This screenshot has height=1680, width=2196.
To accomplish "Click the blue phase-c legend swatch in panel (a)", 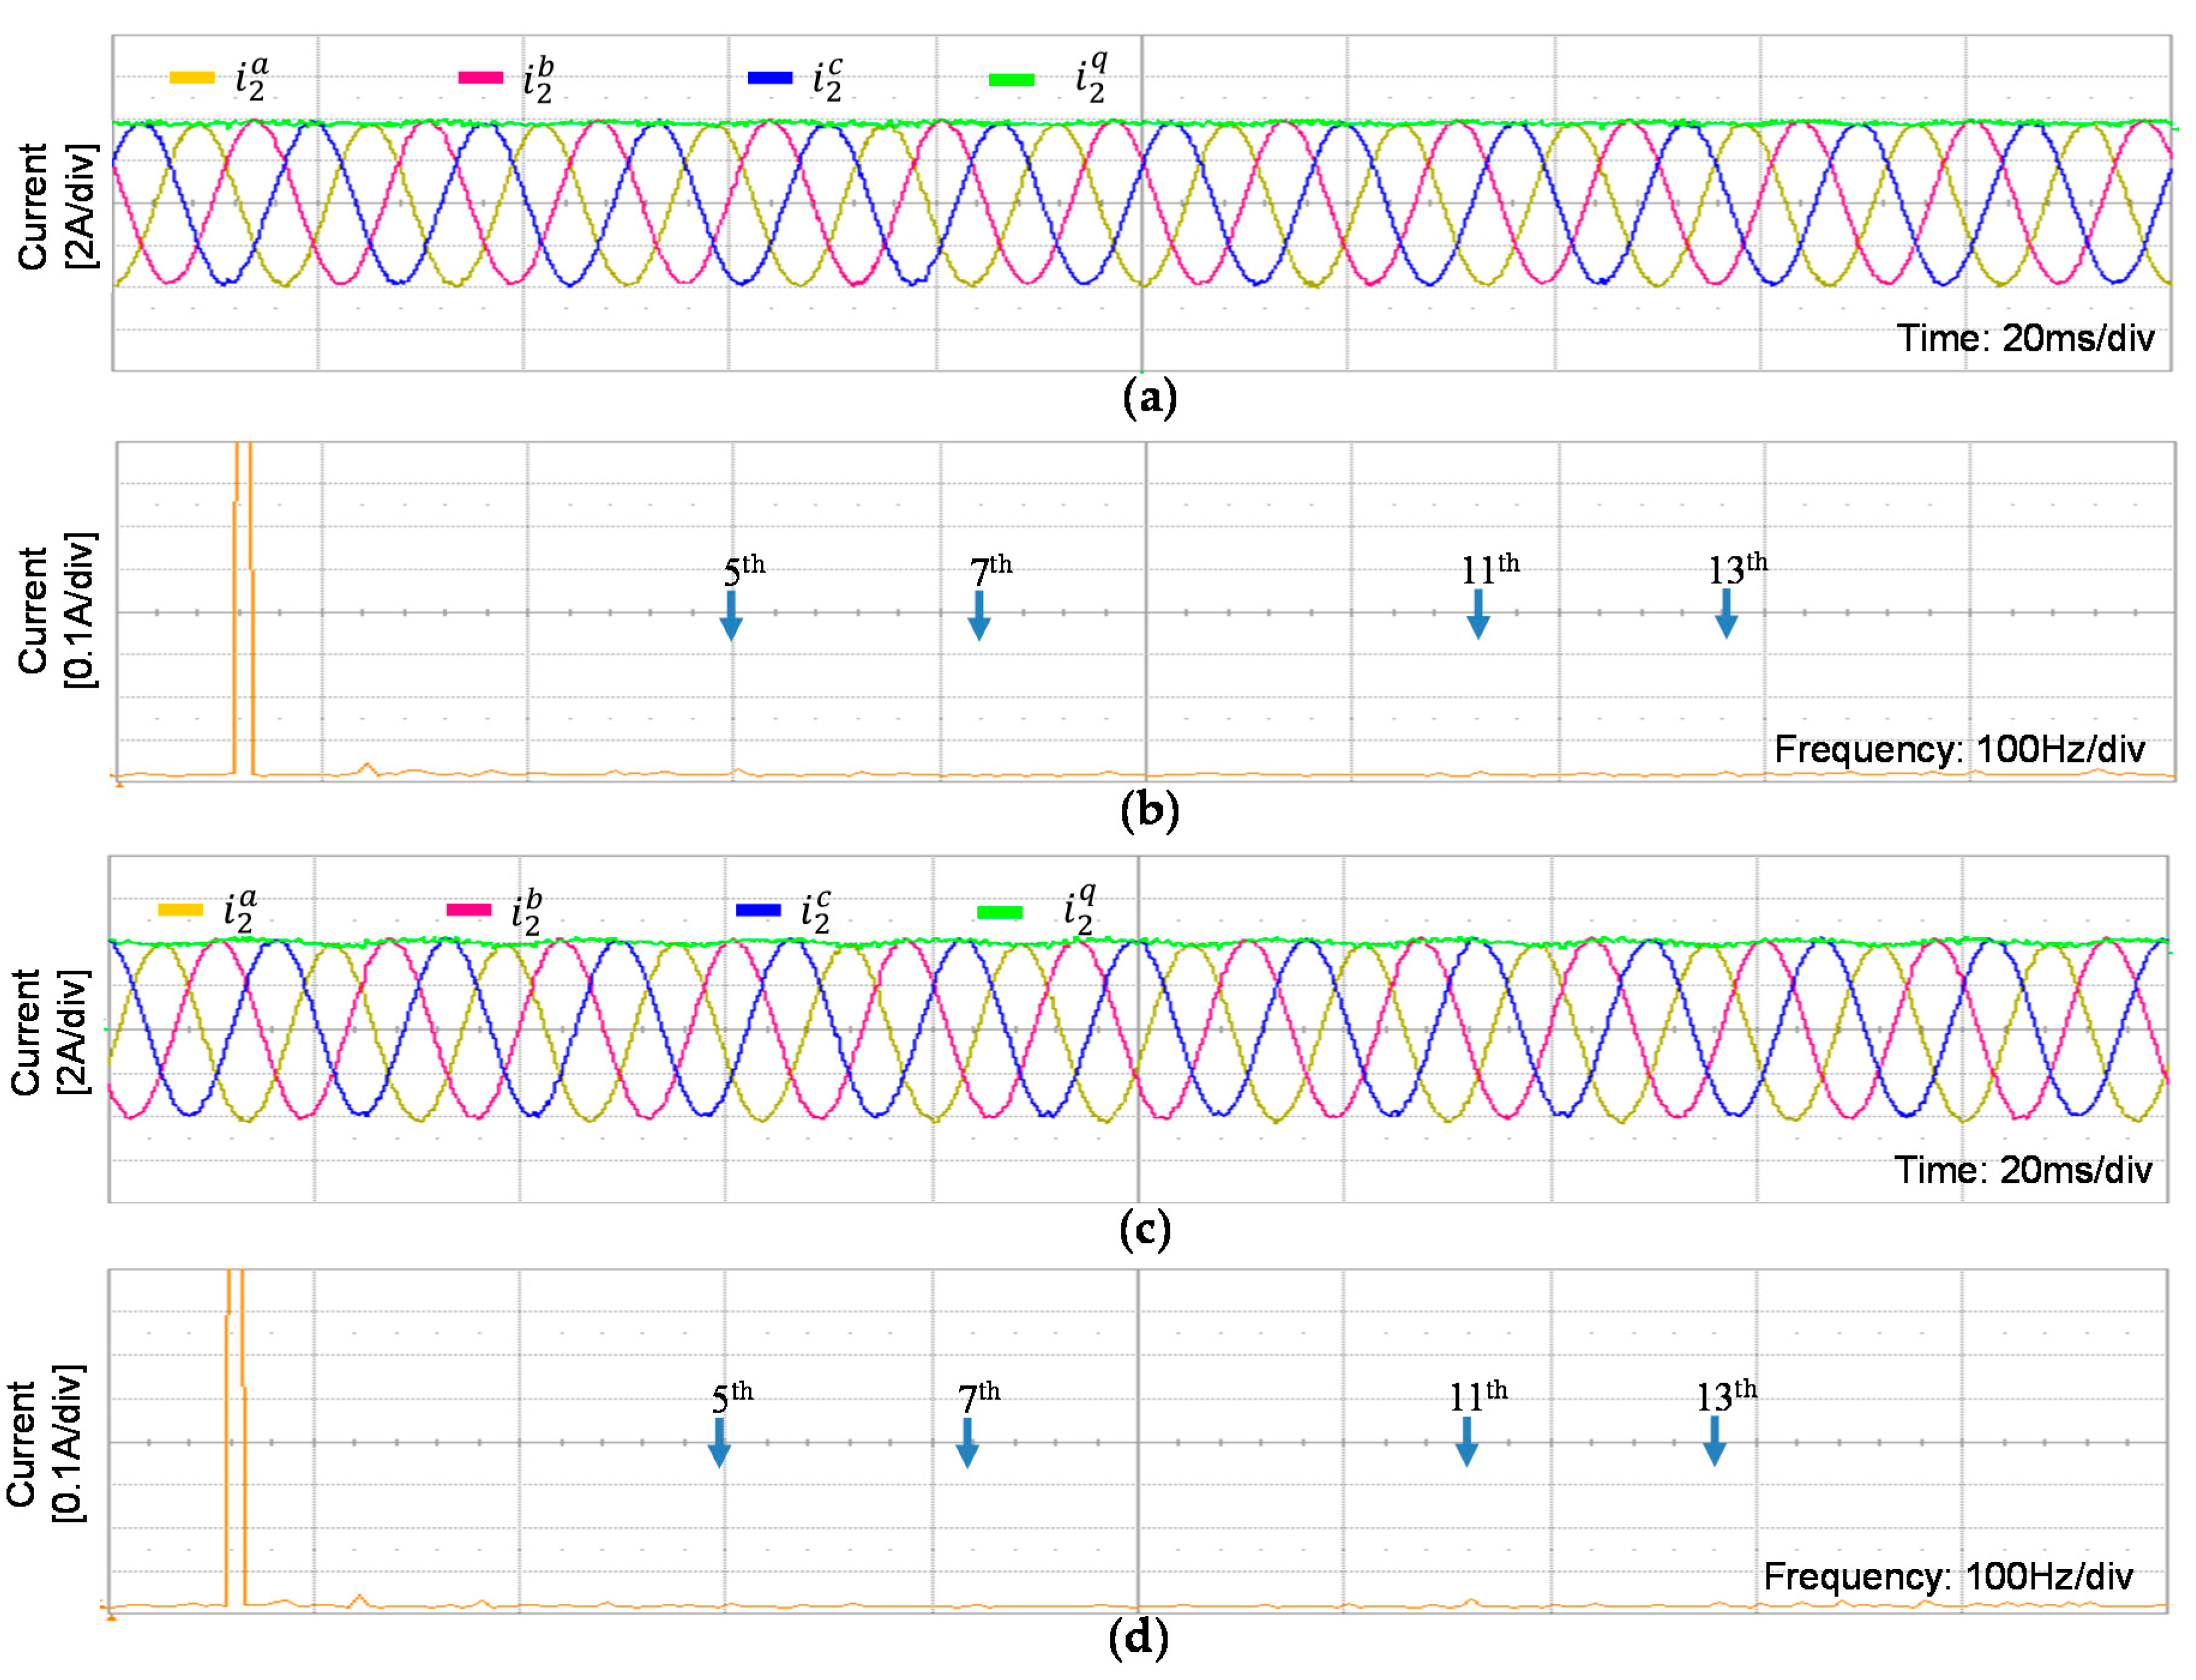I will point(769,78).
